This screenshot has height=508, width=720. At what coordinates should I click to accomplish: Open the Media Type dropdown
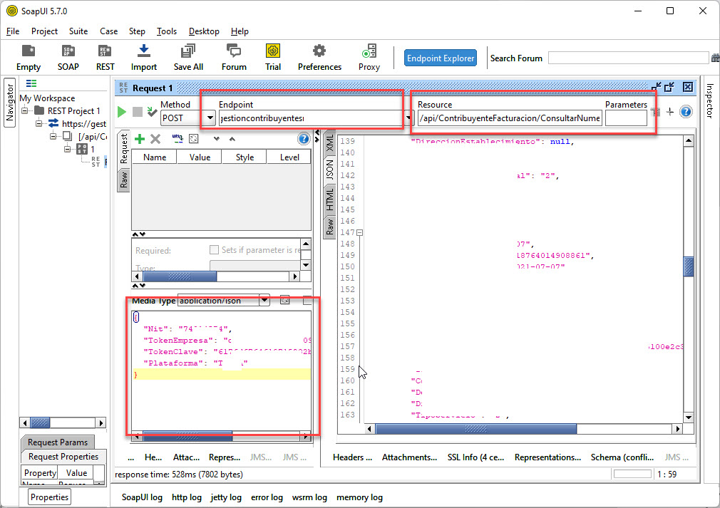point(264,301)
